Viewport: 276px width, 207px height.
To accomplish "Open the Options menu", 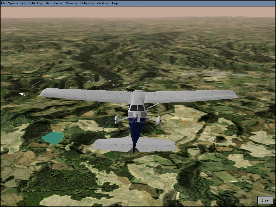I will click(13, 3).
